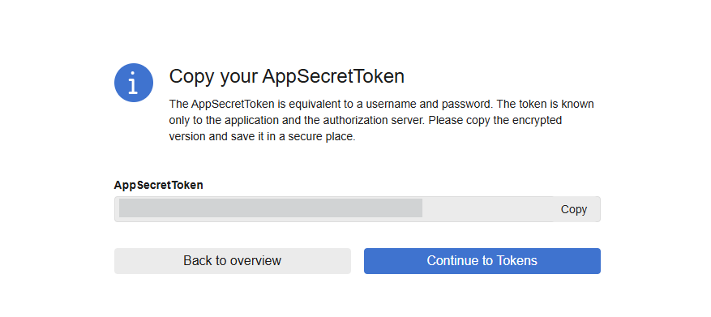Focus the AppSecretToken input field
Image resolution: width=711 pixels, height=317 pixels.
pyautogui.click(x=334, y=209)
